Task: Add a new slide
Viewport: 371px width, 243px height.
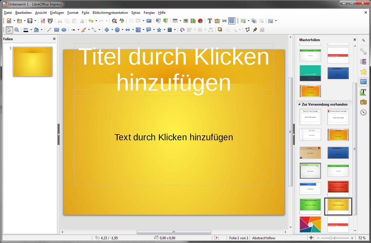Action: click(x=243, y=21)
